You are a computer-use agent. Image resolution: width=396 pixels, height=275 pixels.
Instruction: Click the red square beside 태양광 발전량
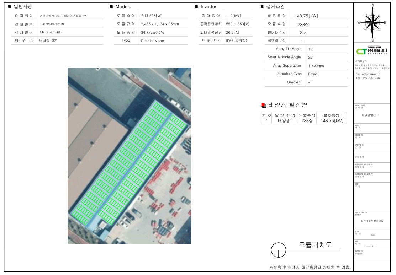[263, 105]
